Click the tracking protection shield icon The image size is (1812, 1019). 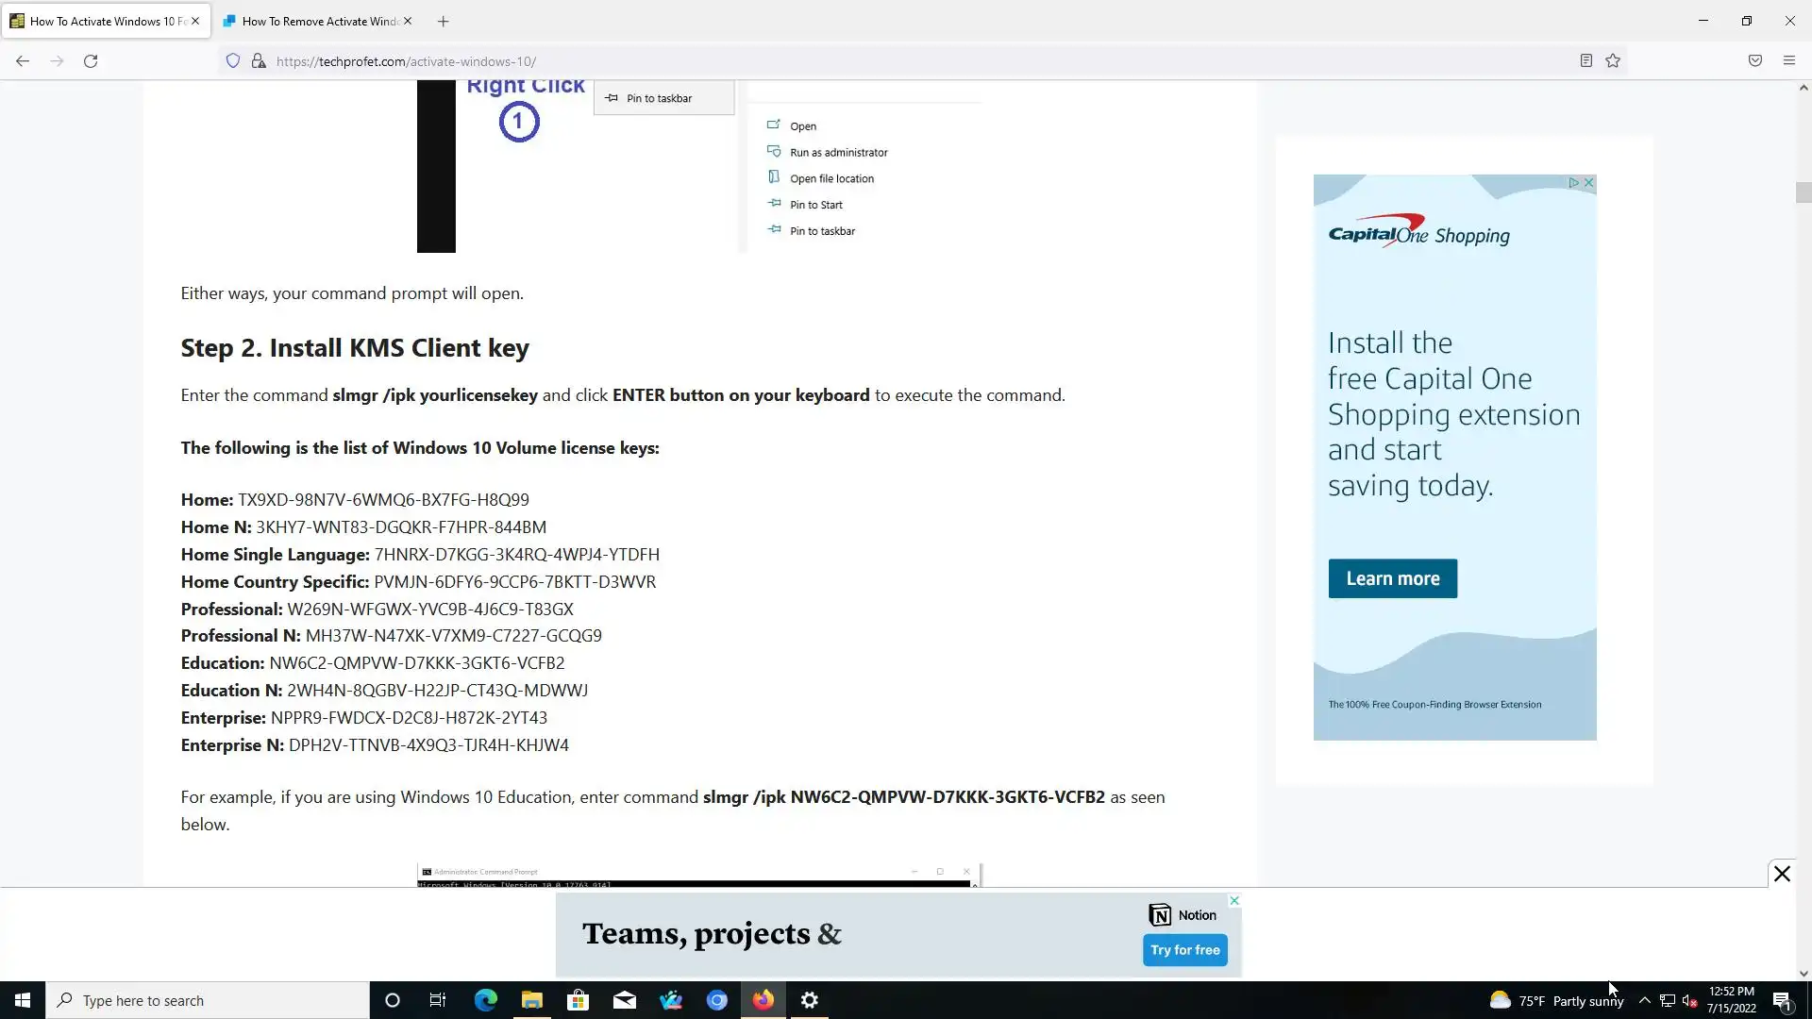coord(233,61)
